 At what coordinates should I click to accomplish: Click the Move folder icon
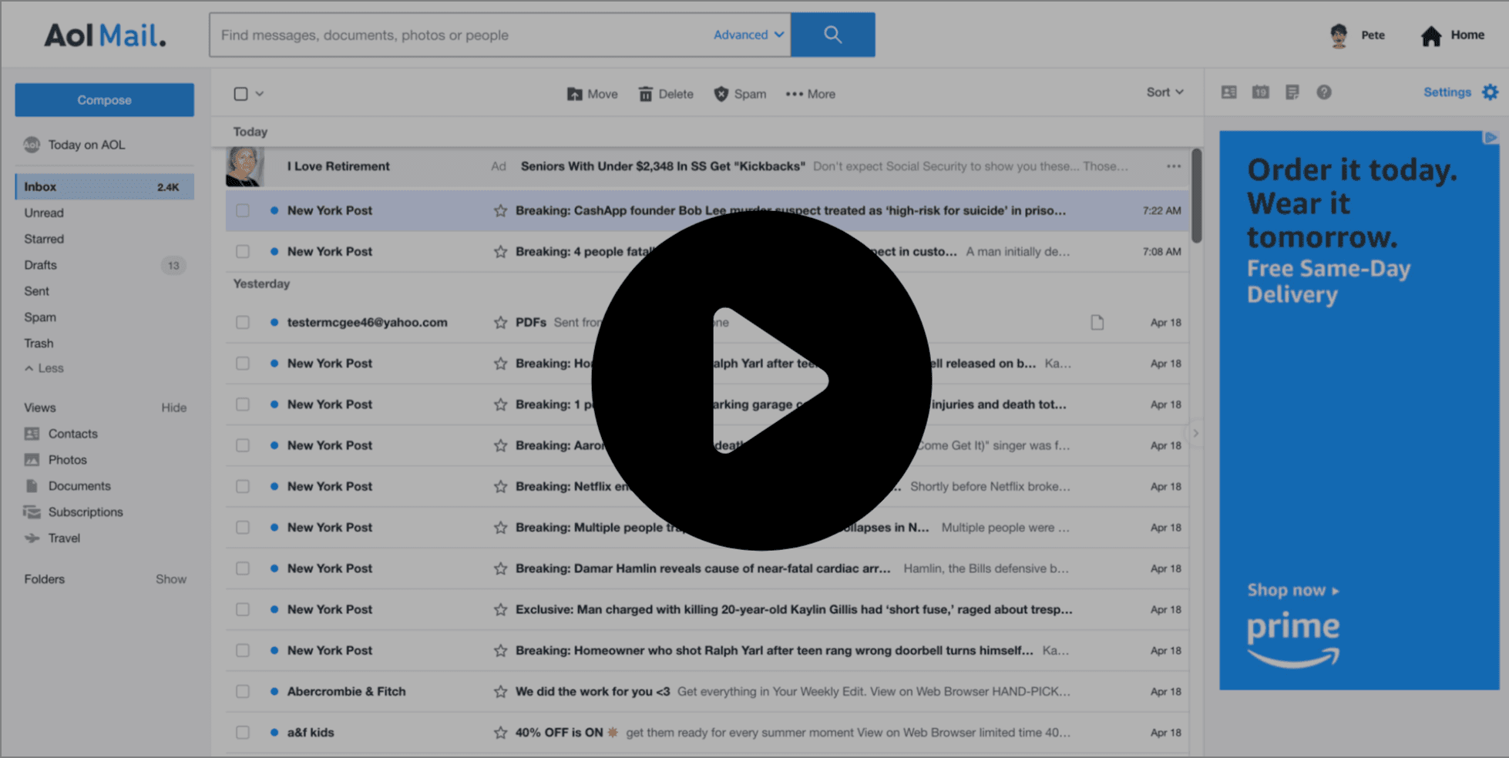pyautogui.click(x=575, y=94)
